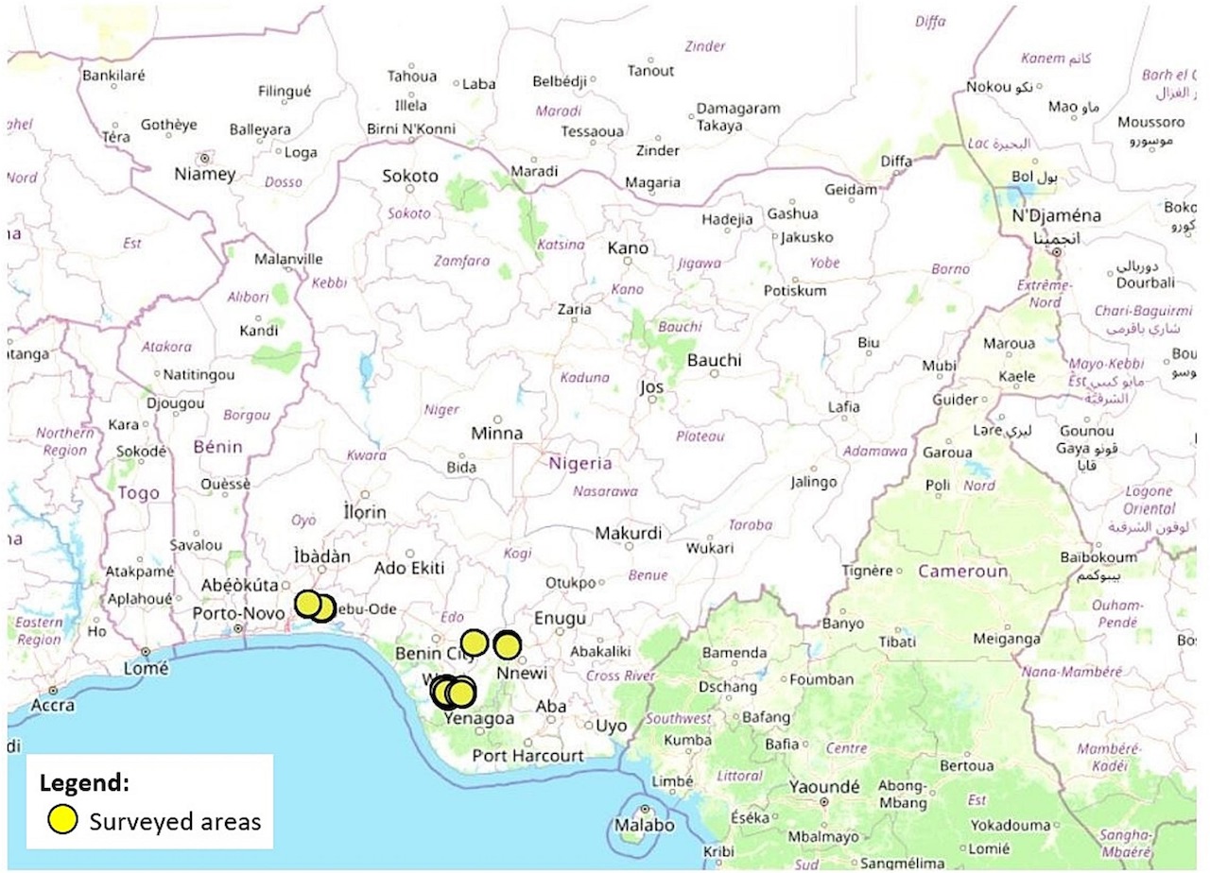Image resolution: width=1210 pixels, height=873 pixels.
Task: Click the Port Harcourt city label
Action: [527, 756]
